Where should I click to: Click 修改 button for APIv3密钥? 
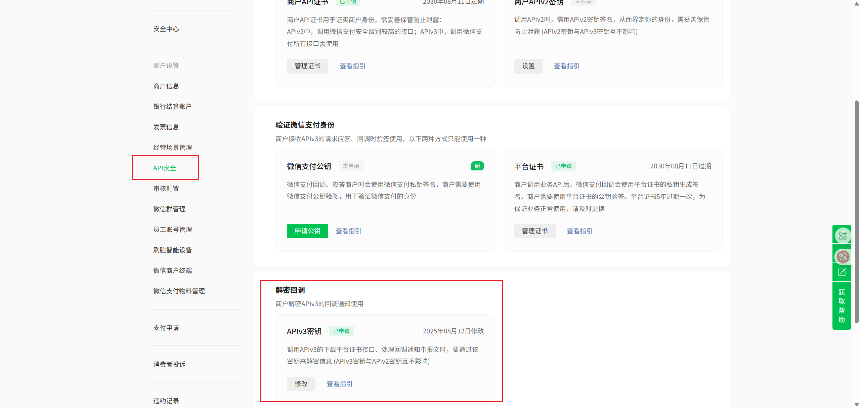(301, 384)
